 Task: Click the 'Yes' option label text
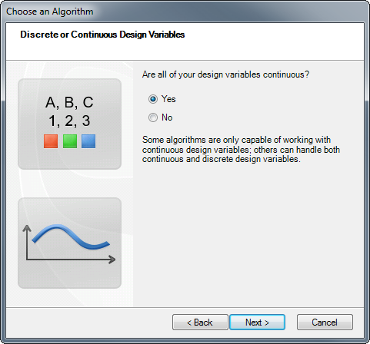tap(168, 99)
